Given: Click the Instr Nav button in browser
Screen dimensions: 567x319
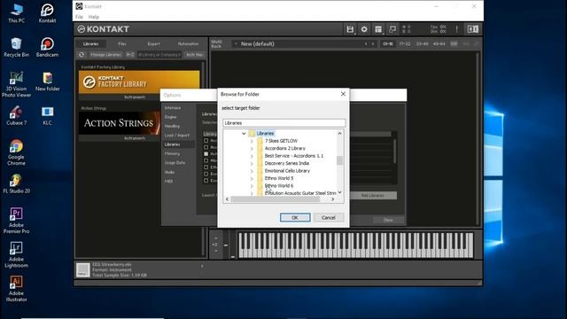Looking at the screenshot, I should (x=195, y=55).
